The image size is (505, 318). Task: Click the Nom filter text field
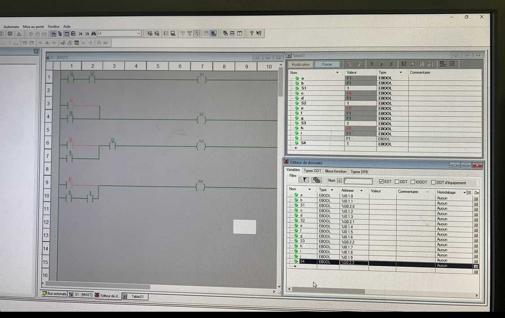pos(358,181)
